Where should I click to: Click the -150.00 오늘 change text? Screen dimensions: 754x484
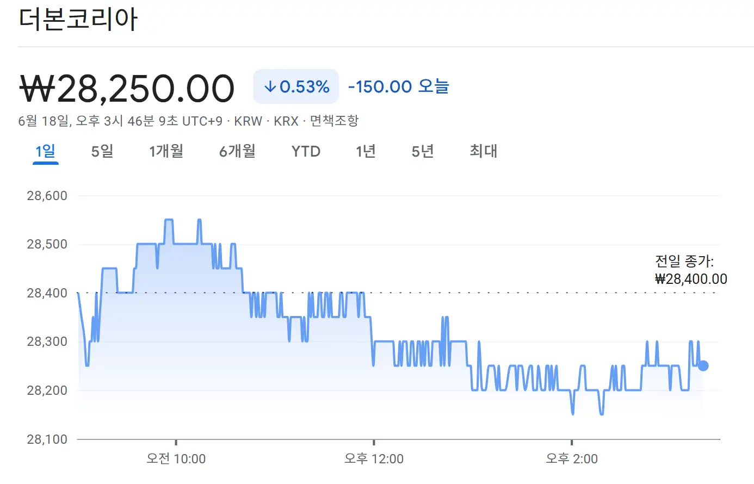coord(398,86)
